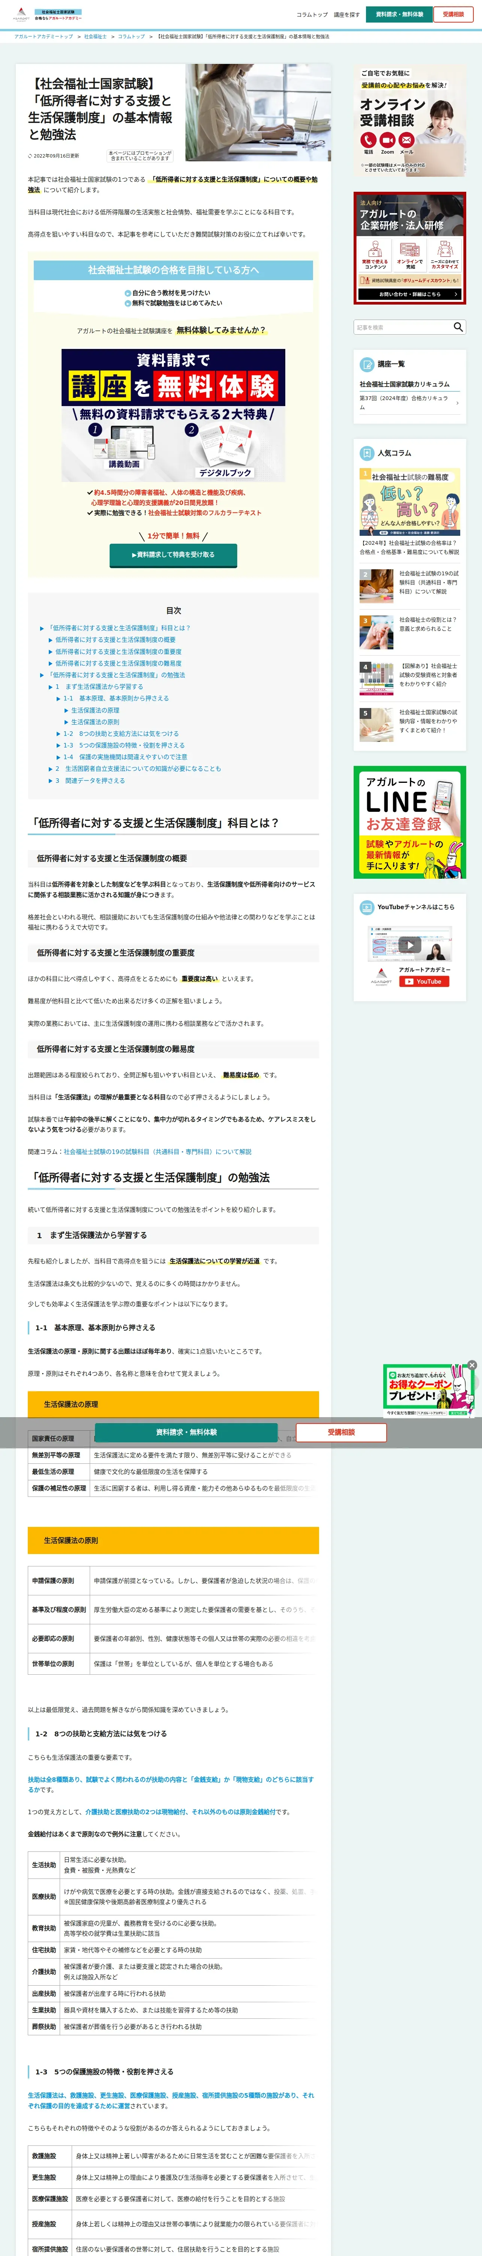This screenshot has height=2256, width=482.
Task: Expand 科目とは？ entry in table of contents
Action: 120,628
